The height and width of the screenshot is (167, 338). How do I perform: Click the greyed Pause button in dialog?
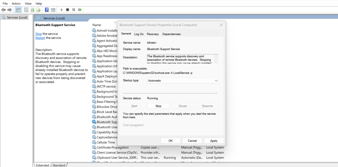(183, 106)
